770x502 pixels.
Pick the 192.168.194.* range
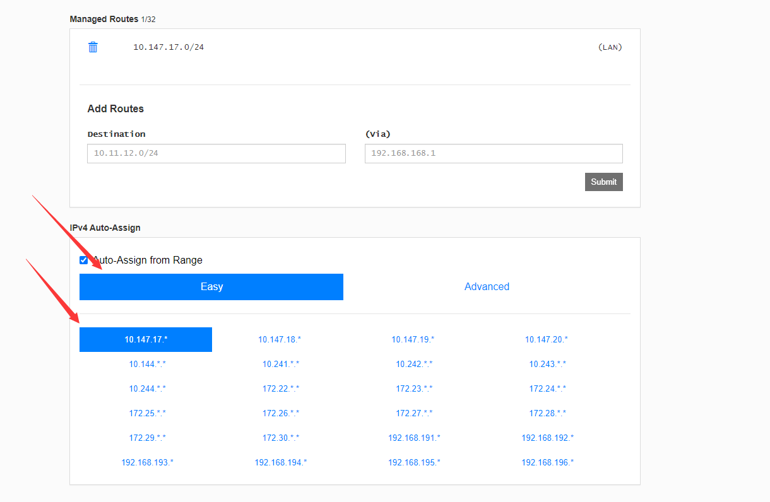pos(281,462)
